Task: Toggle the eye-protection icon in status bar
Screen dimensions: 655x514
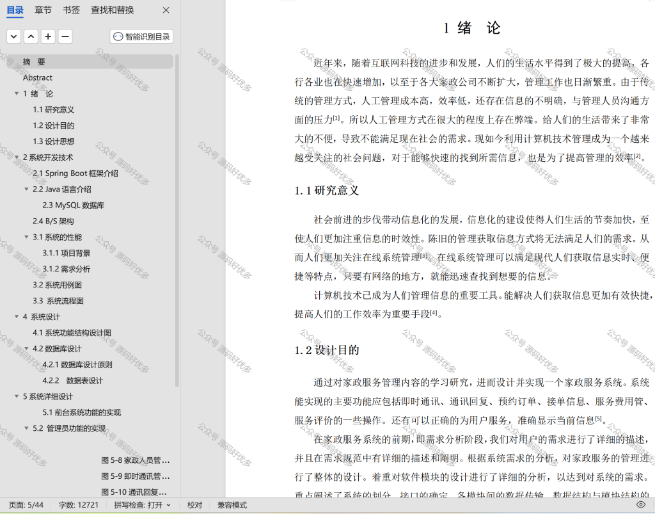Action: click(640, 505)
